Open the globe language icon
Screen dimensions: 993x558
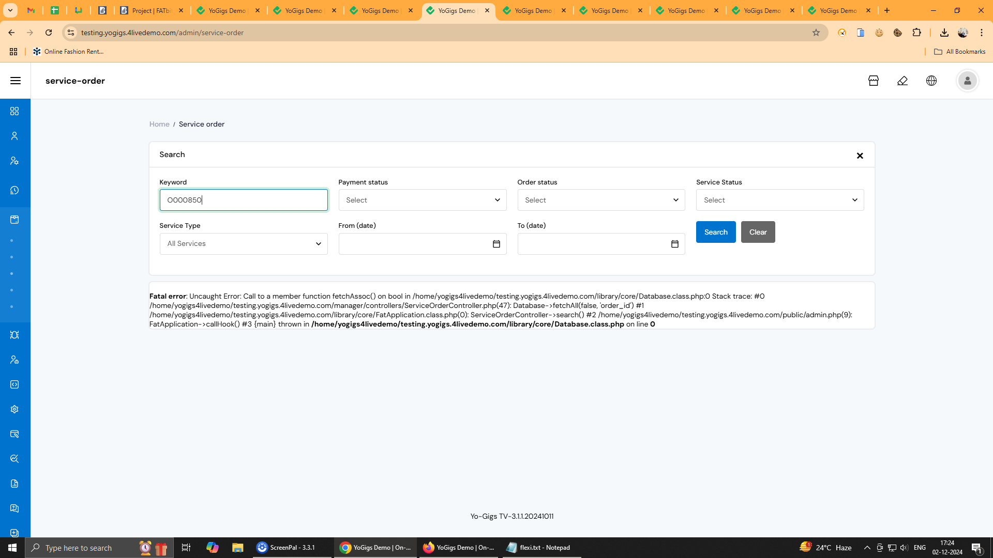point(931,81)
